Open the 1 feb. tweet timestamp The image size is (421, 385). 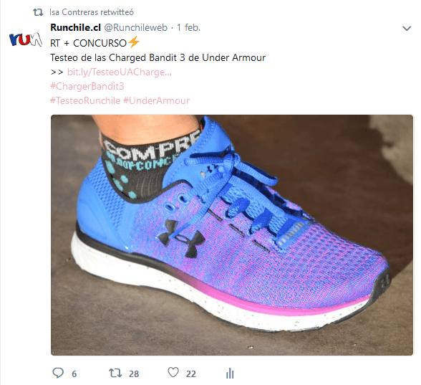click(x=188, y=27)
